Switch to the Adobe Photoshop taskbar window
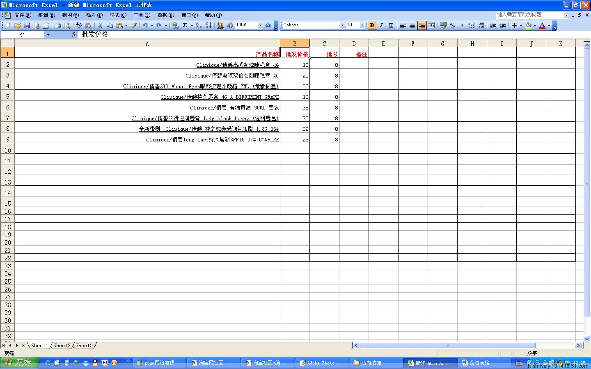Screen dimensions: 591x369 coord(322,363)
